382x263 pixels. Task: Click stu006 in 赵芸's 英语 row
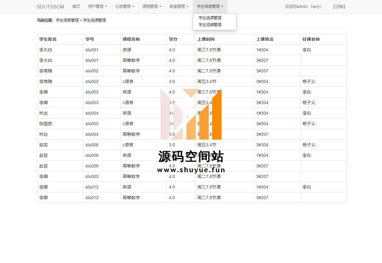click(92, 155)
